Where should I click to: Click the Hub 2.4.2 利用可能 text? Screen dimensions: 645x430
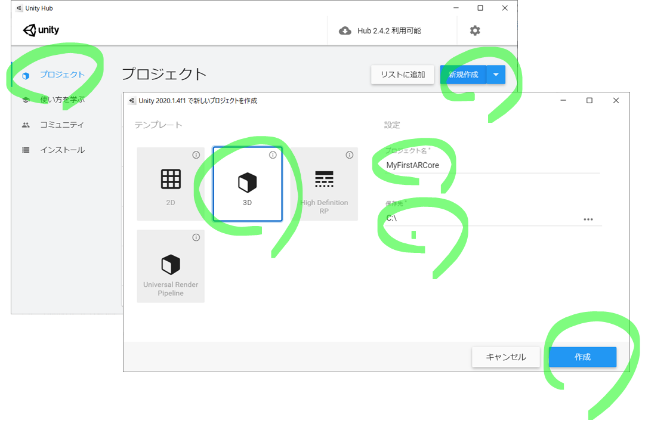pos(388,31)
